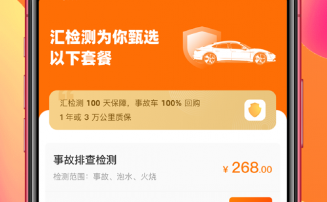The height and width of the screenshot is (202, 327).
Task: Select the 火烧 item in detection scope
Action: (148, 177)
